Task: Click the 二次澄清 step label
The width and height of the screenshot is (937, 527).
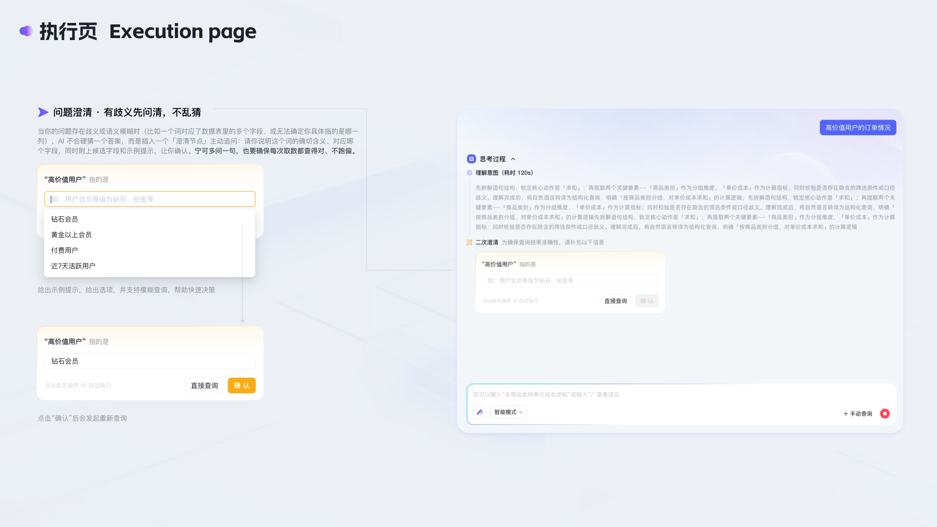Action: coord(487,243)
